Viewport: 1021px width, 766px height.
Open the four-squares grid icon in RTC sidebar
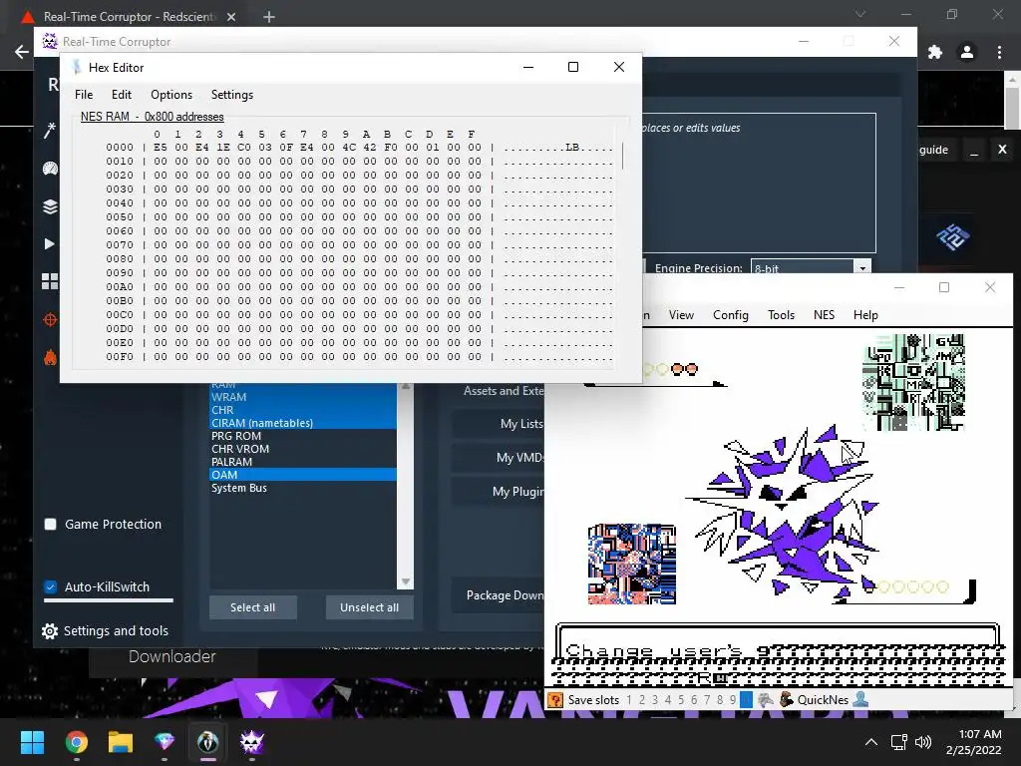pyautogui.click(x=50, y=281)
